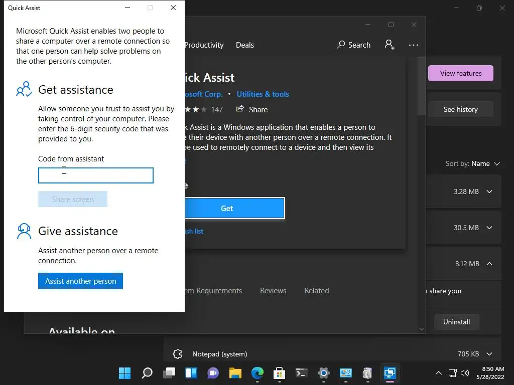The image size is (514, 385).
Task: Close the Quick Assist window
Action: 173,8
